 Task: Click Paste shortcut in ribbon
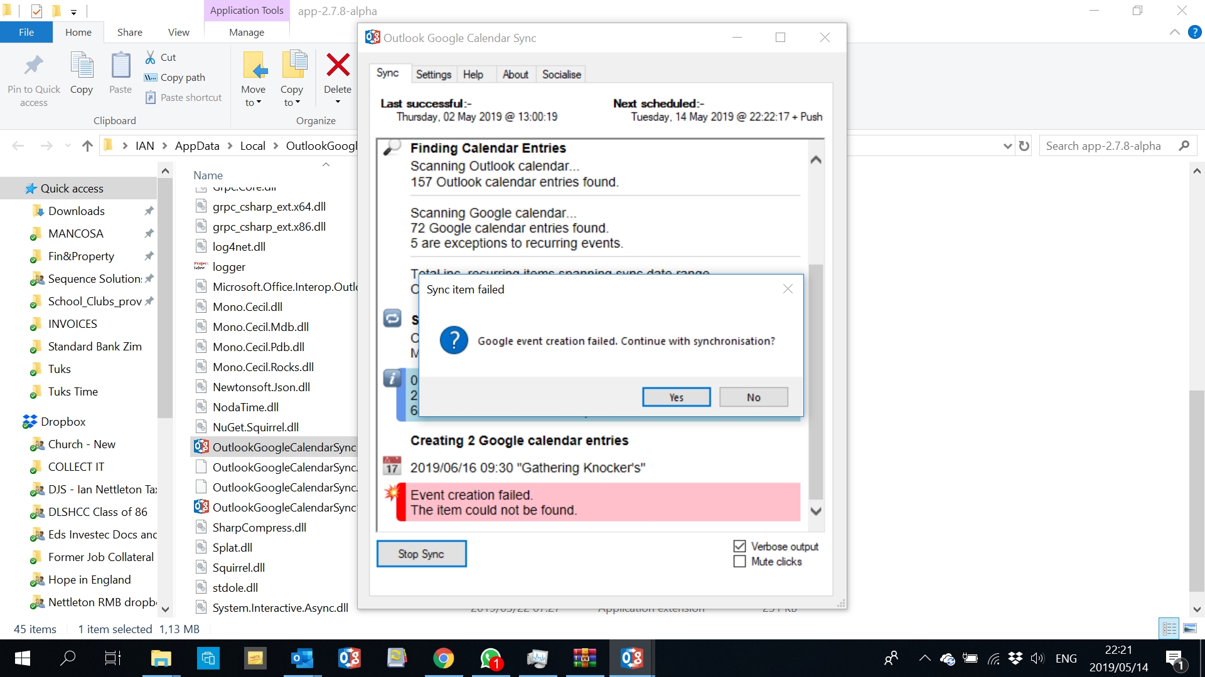click(x=183, y=97)
